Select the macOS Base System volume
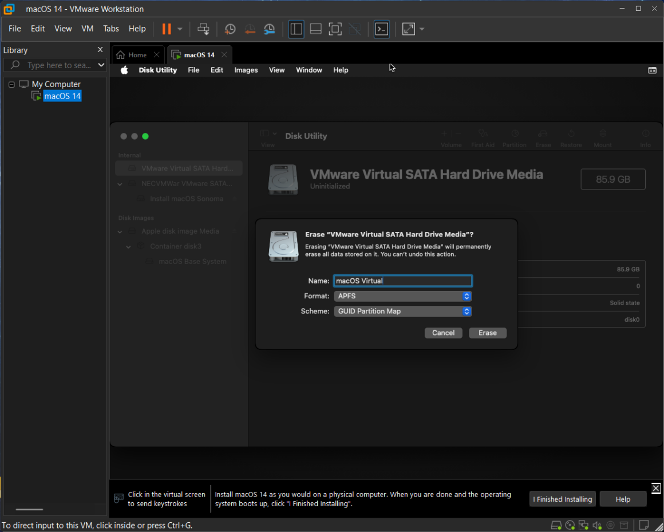664x532 pixels. [192, 261]
